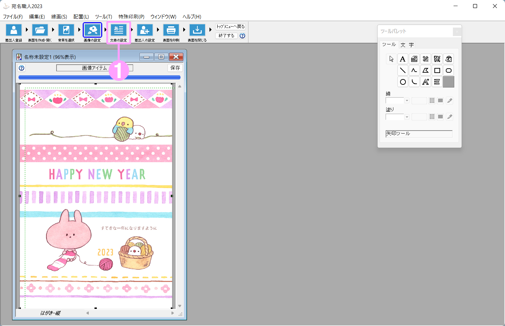Select the arrow pointer tool
Viewport: 505px width, 326px height.
tap(391, 59)
